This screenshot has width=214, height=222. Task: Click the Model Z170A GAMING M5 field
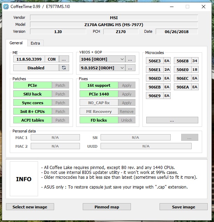(x=114, y=24)
